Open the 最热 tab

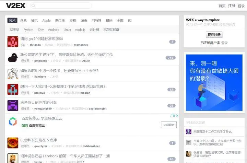click(109, 21)
